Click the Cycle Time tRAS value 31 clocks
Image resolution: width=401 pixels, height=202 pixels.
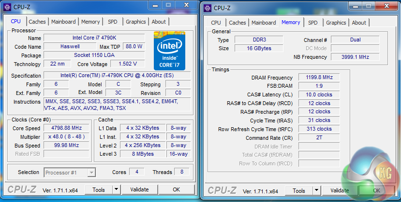click(319, 120)
